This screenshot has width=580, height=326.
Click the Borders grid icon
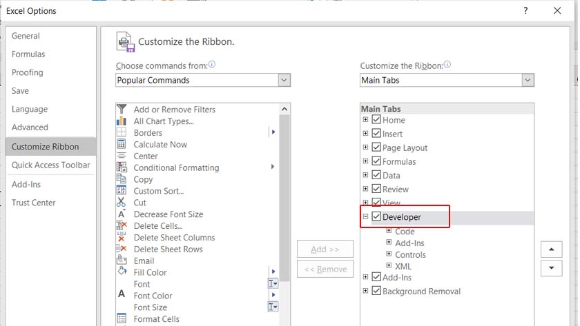coord(122,132)
